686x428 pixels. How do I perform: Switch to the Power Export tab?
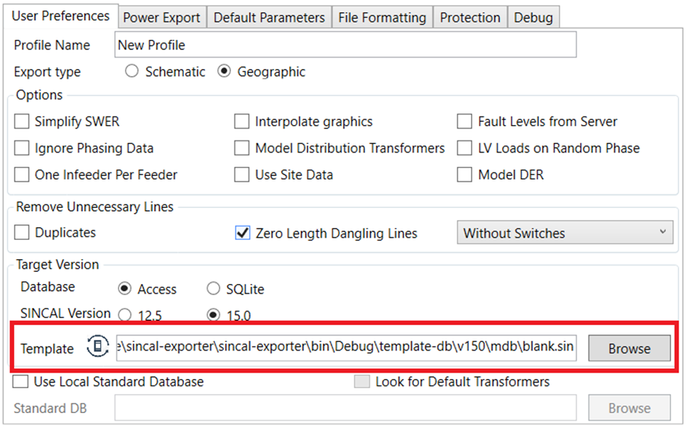point(162,18)
